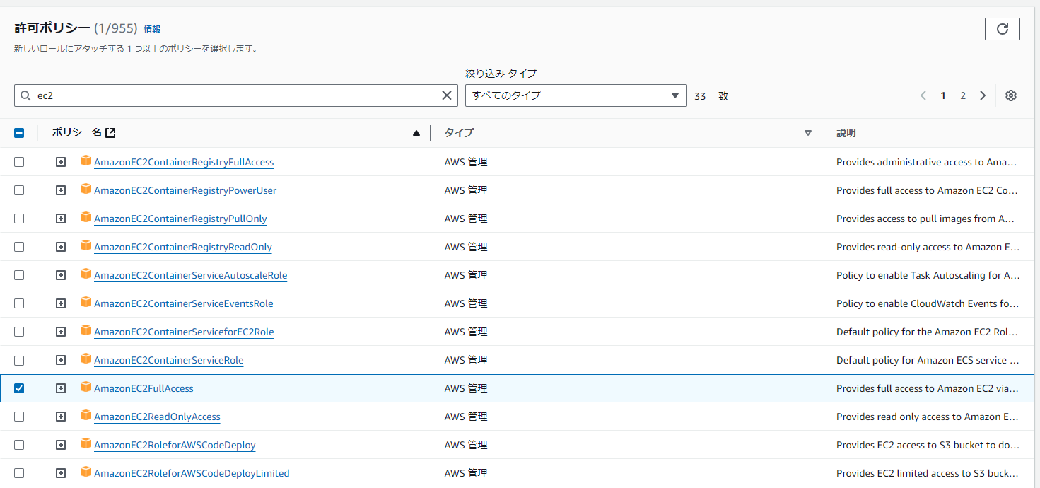Open table preferences gear icon
Screen dimensions: 1040x488
[1011, 95]
